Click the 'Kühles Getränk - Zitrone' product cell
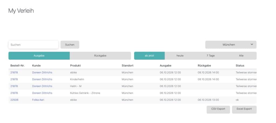This screenshot has width=276, height=123. click(x=85, y=93)
